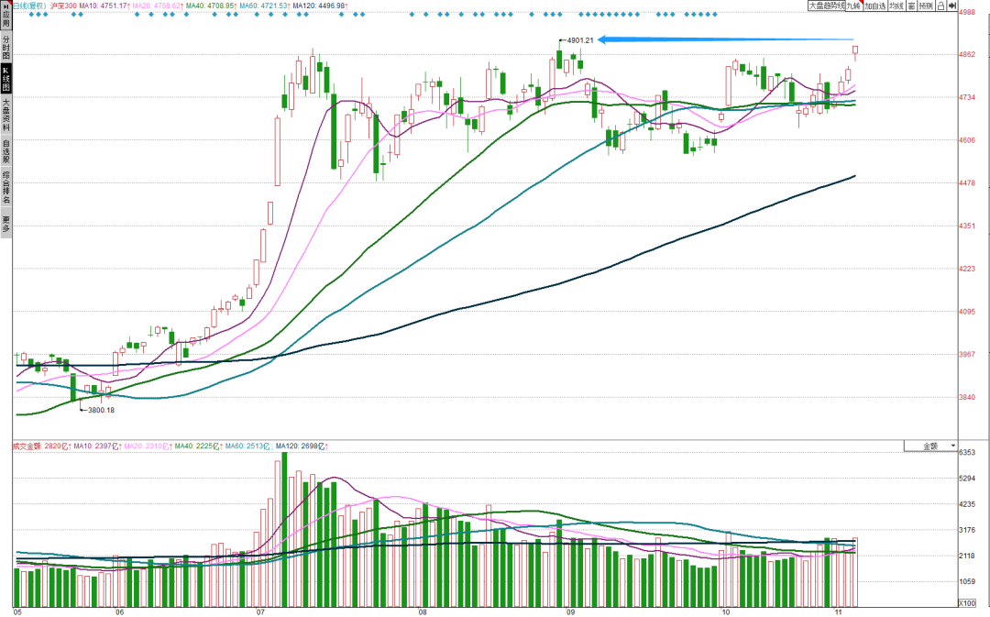
Task: Click the 预测 button
Action: point(926,6)
